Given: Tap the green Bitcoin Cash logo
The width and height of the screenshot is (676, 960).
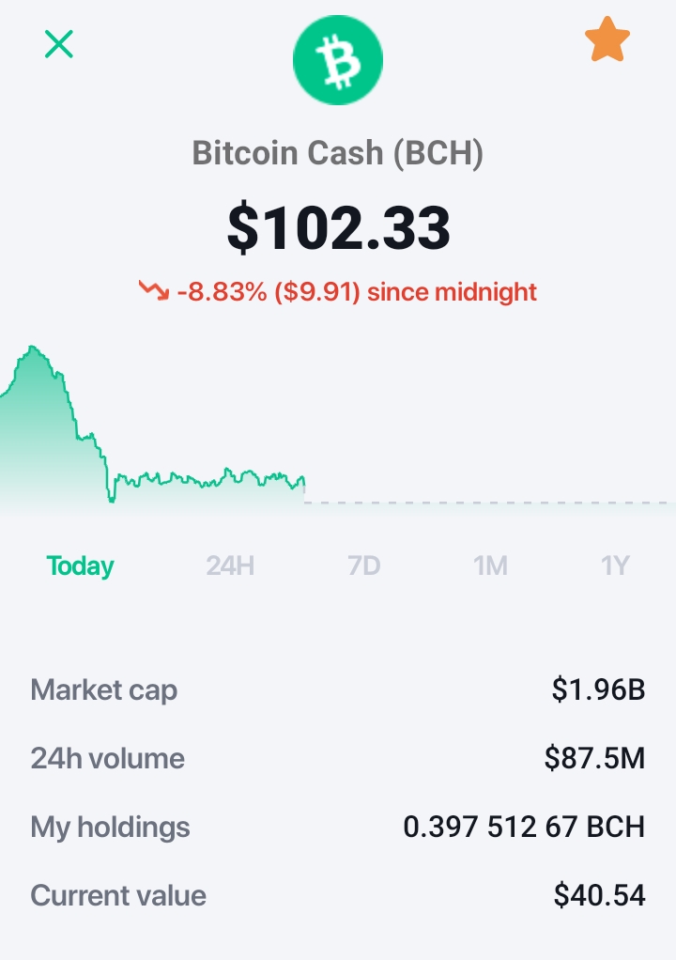Looking at the screenshot, I should 338,60.
